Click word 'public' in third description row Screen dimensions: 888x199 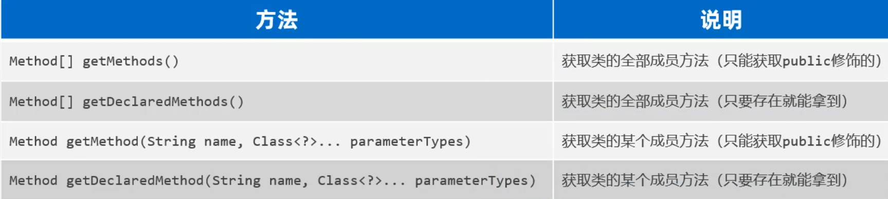click(806, 142)
